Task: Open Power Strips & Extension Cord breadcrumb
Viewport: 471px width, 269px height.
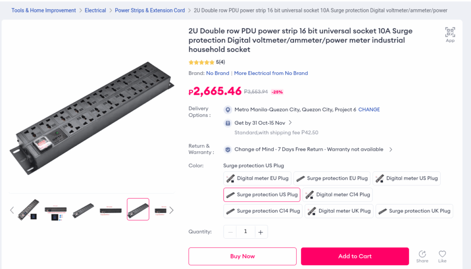Action: coord(150,10)
